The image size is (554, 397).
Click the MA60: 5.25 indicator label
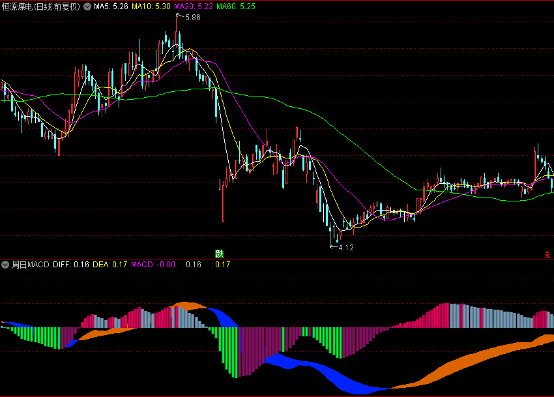[x=236, y=7]
